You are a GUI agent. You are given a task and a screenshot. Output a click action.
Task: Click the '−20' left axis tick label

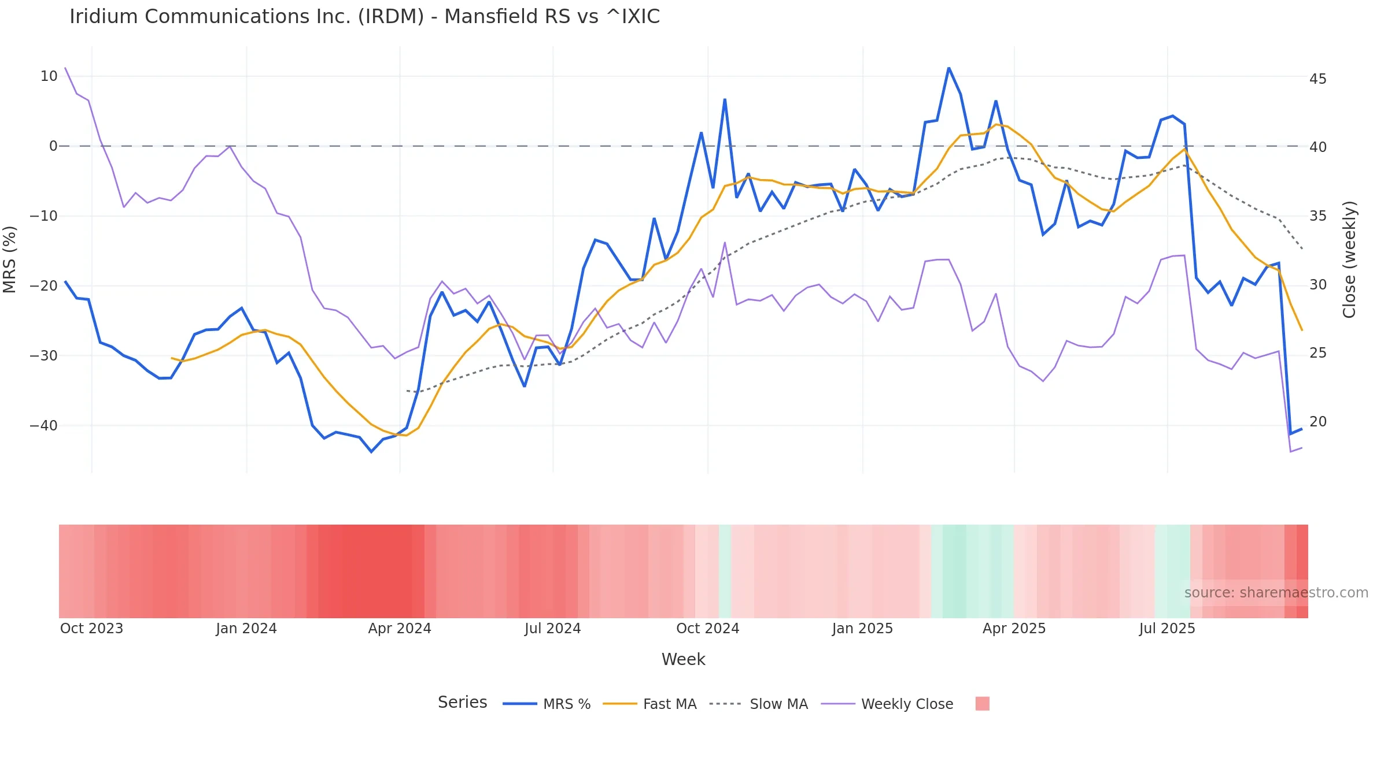tap(43, 286)
